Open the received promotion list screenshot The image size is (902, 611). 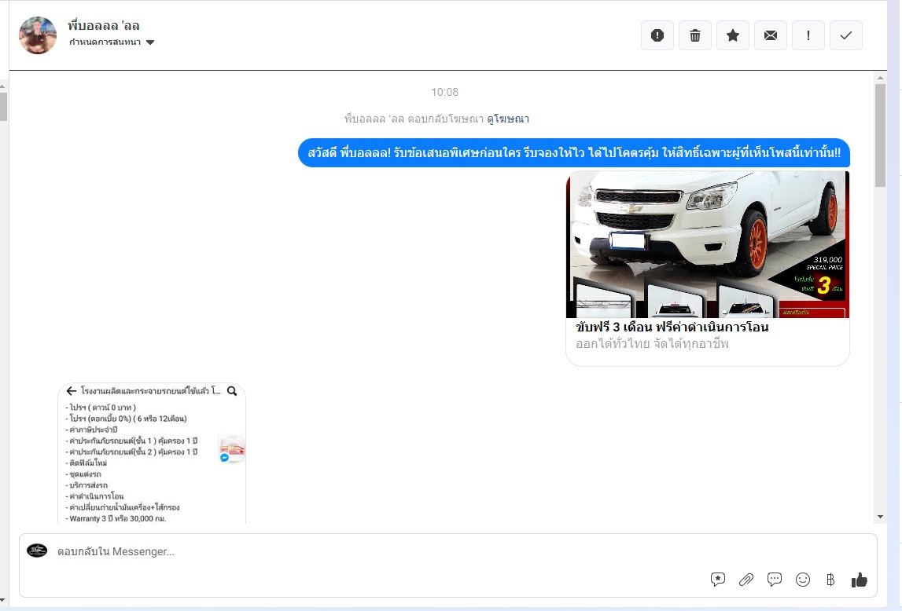click(152, 453)
